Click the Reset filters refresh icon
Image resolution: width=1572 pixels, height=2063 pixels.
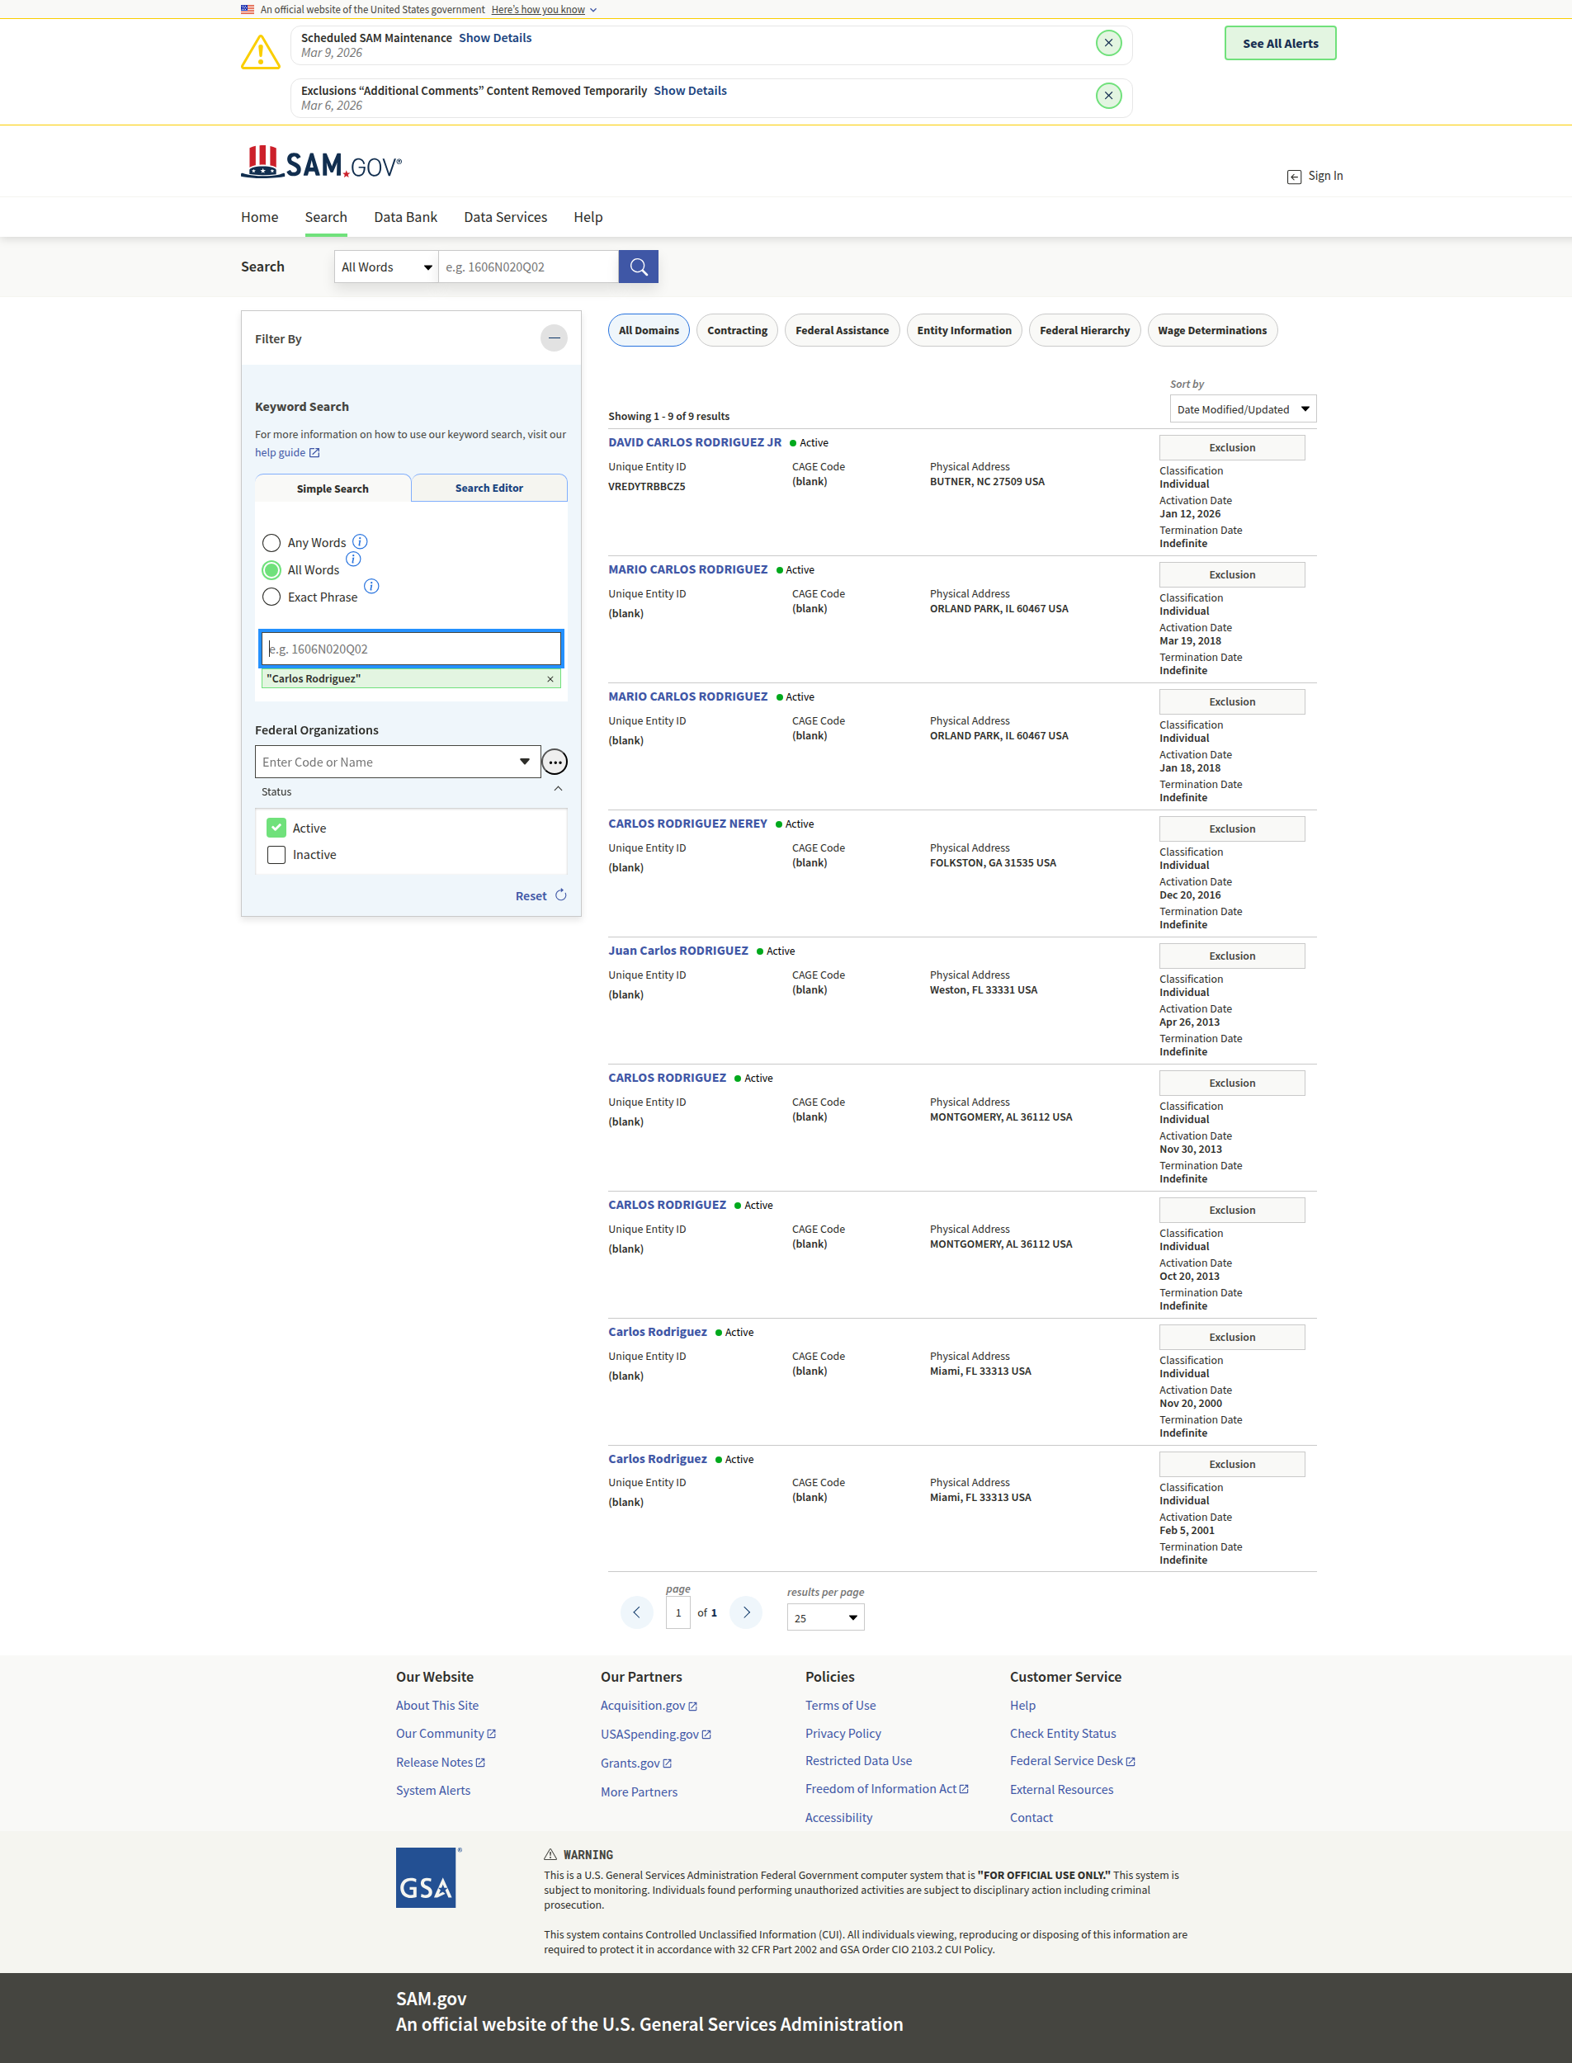[x=560, y=895]
